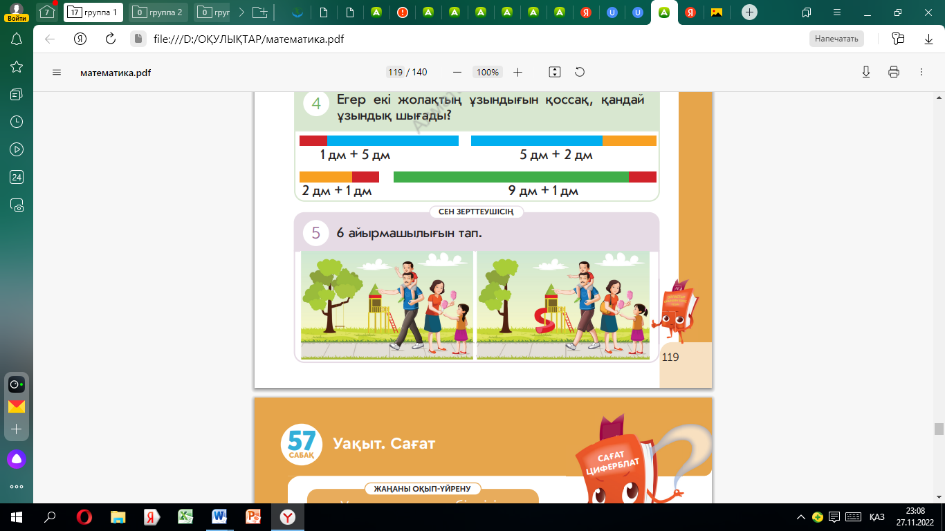Image resolution: width=945 pixels, height=531 pixels.
Task: Open the bookmarks panel icon in title bar
Action: coord(807,12)
